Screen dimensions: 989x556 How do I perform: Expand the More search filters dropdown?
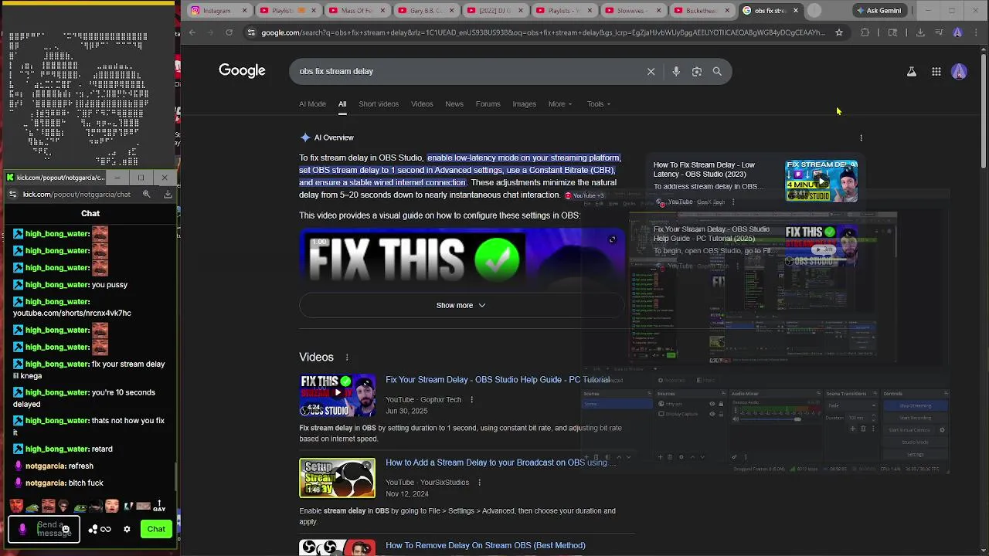(560, 104)
